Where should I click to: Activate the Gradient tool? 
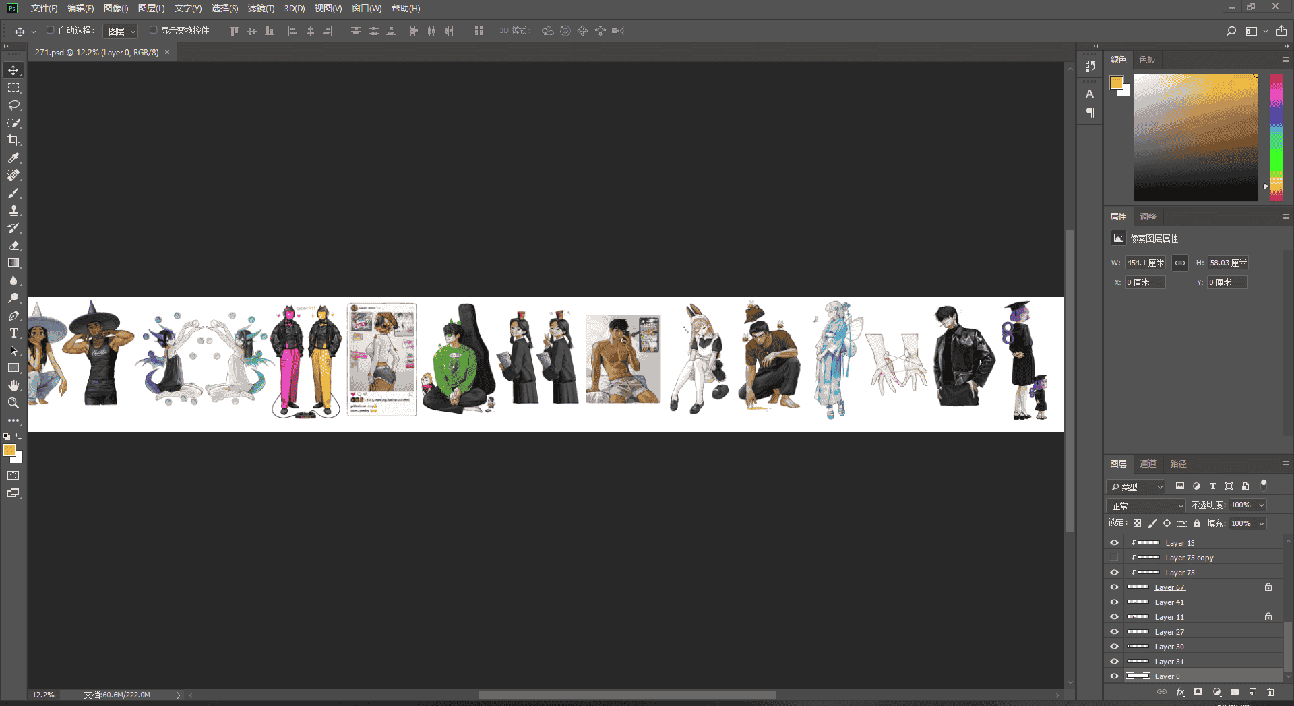tap(13, 263)
